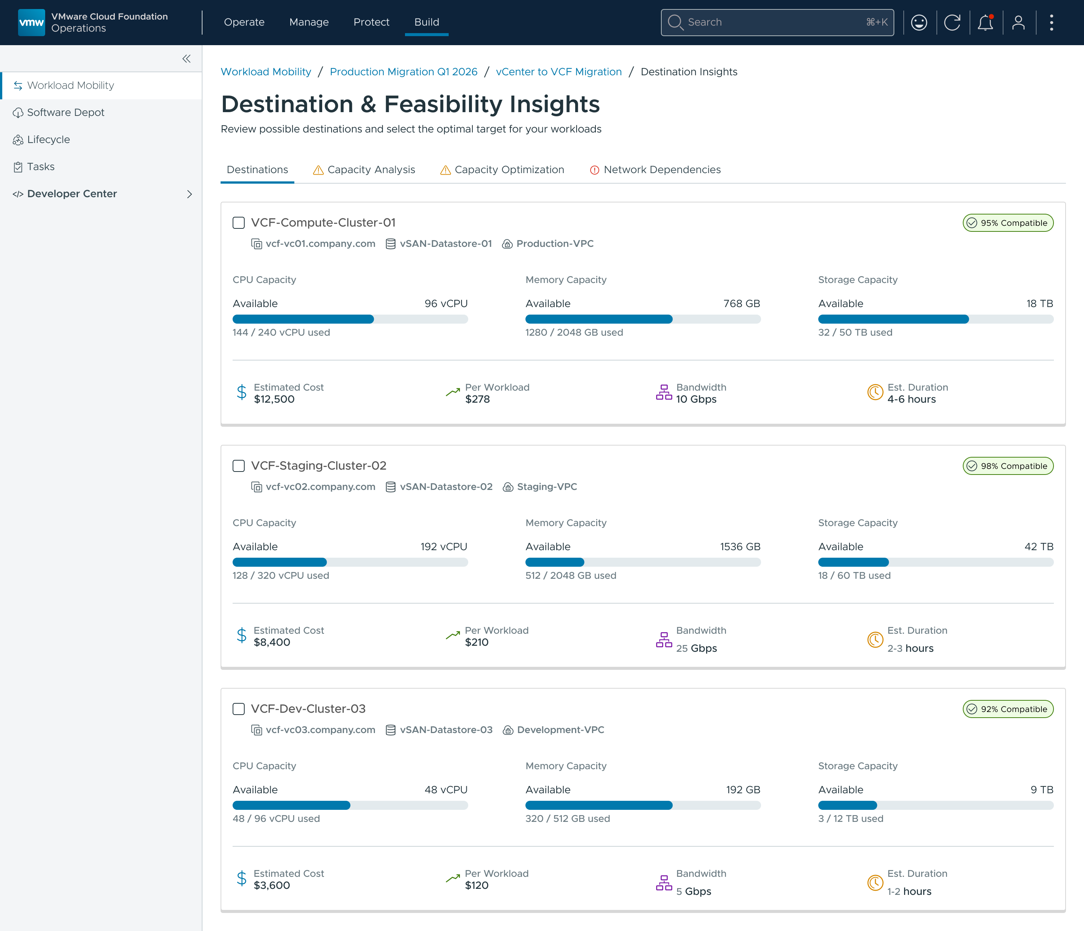Expand the Developer Center chevron

click(x=189, y=194)
